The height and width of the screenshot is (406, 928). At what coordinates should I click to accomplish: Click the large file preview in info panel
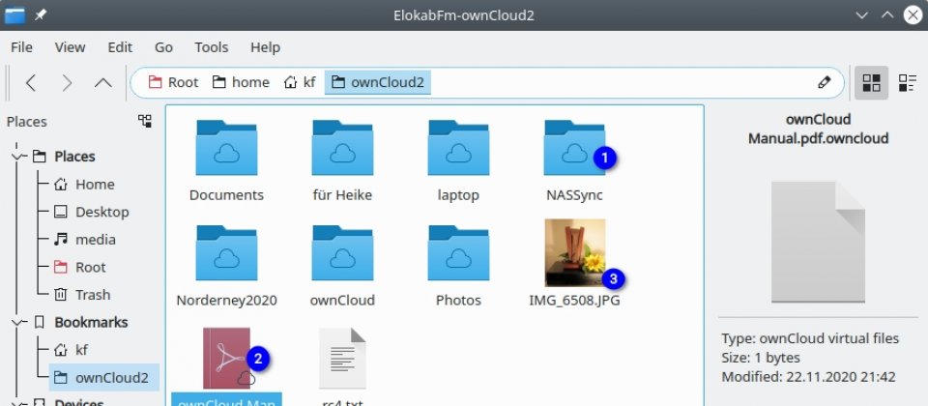[819, 242]
